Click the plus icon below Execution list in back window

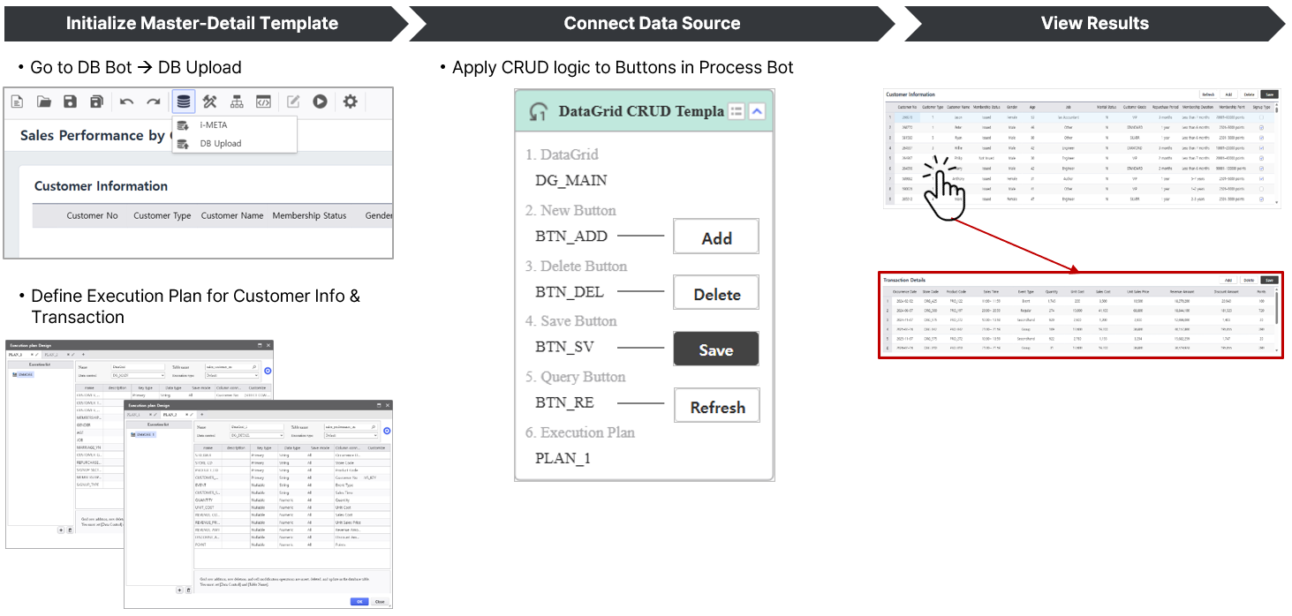pyautogui.click(x=61, y=530)
